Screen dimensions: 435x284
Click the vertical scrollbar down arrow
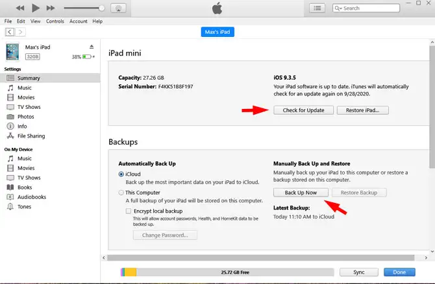(432, 252)
